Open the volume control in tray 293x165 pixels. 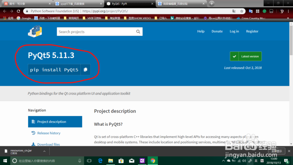pos(244,161)
